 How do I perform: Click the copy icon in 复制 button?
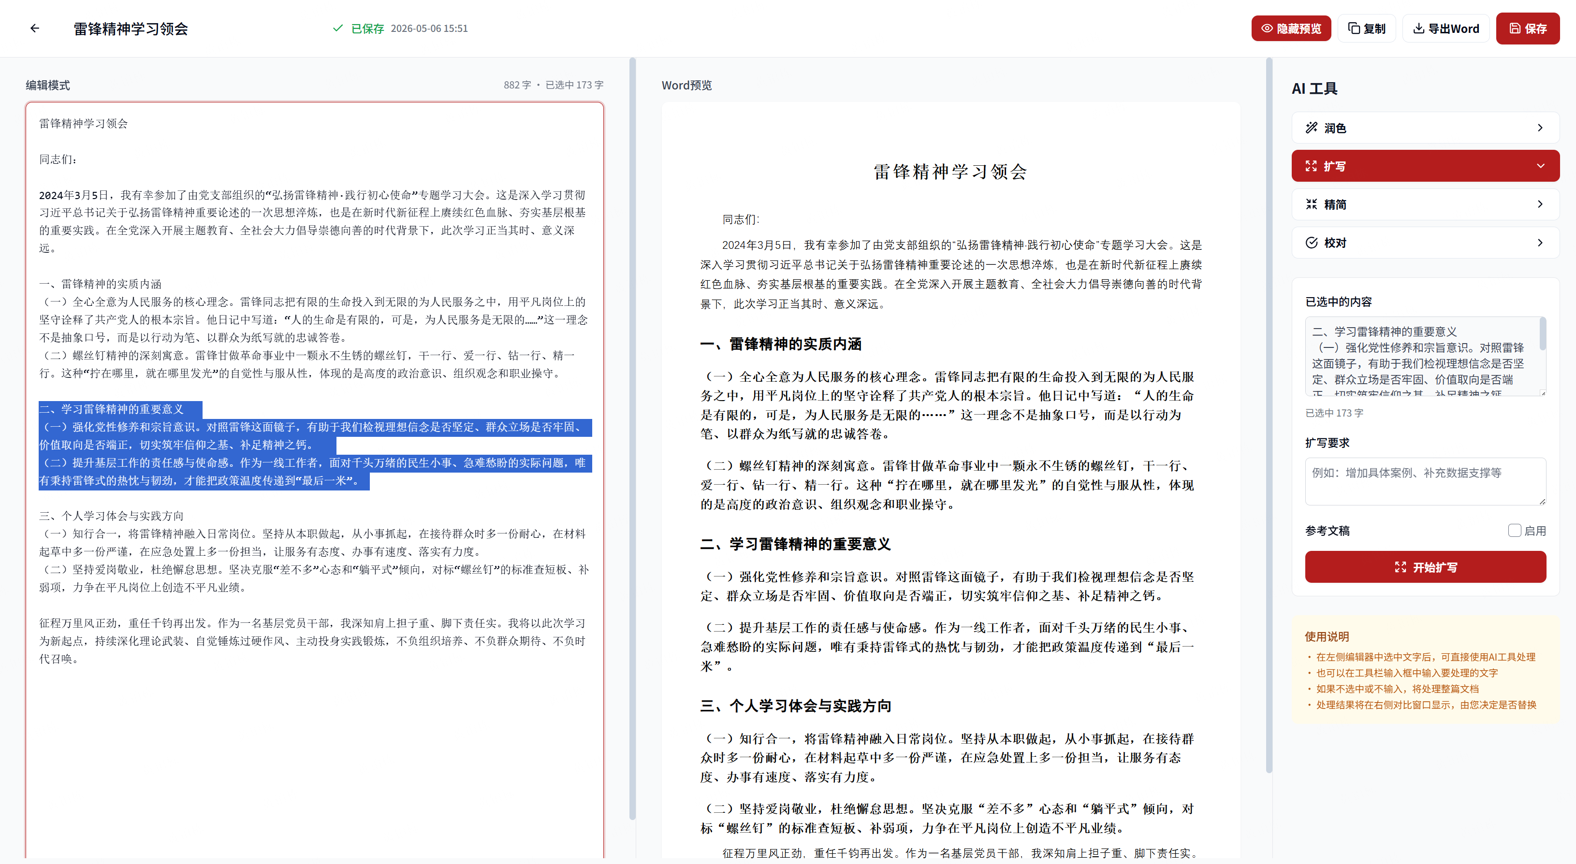click(x=1354, y=29)
